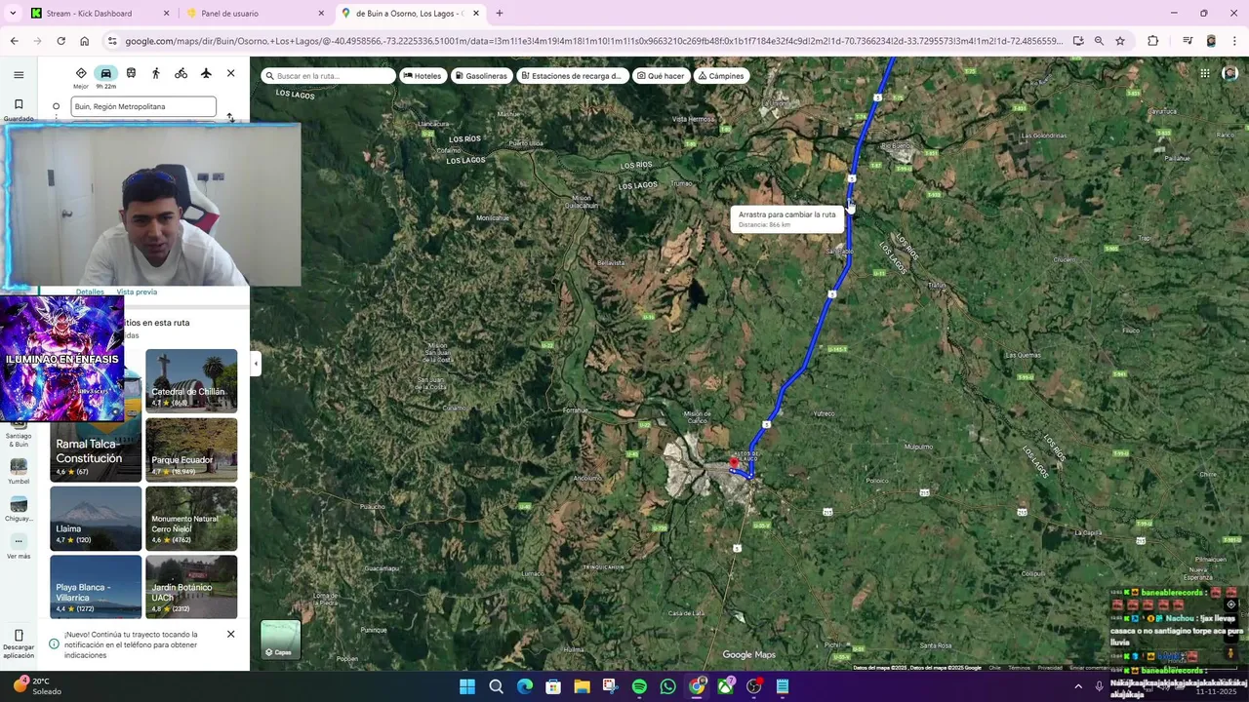Open a new browser tab
The width and height of the screenshot is (1249, 702).
coord(500,14)
